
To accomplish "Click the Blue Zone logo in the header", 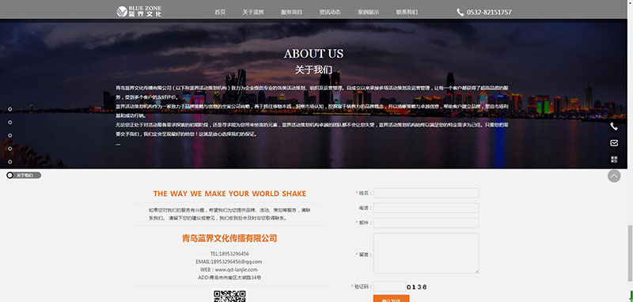I will pyautogui.click(x=139, y=12).
